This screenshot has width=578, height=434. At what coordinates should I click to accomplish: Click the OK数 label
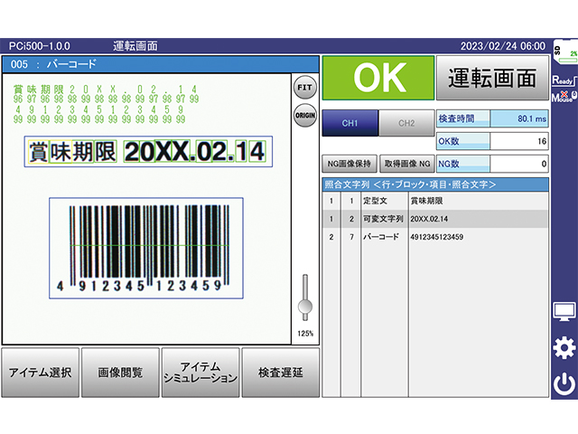(x=463, y=141)
